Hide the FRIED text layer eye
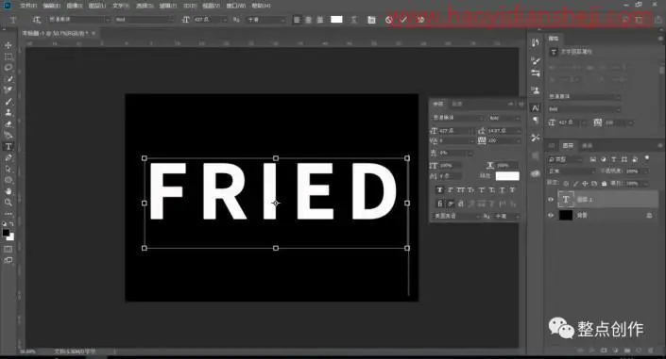666x359 pixels. (551, 199)
